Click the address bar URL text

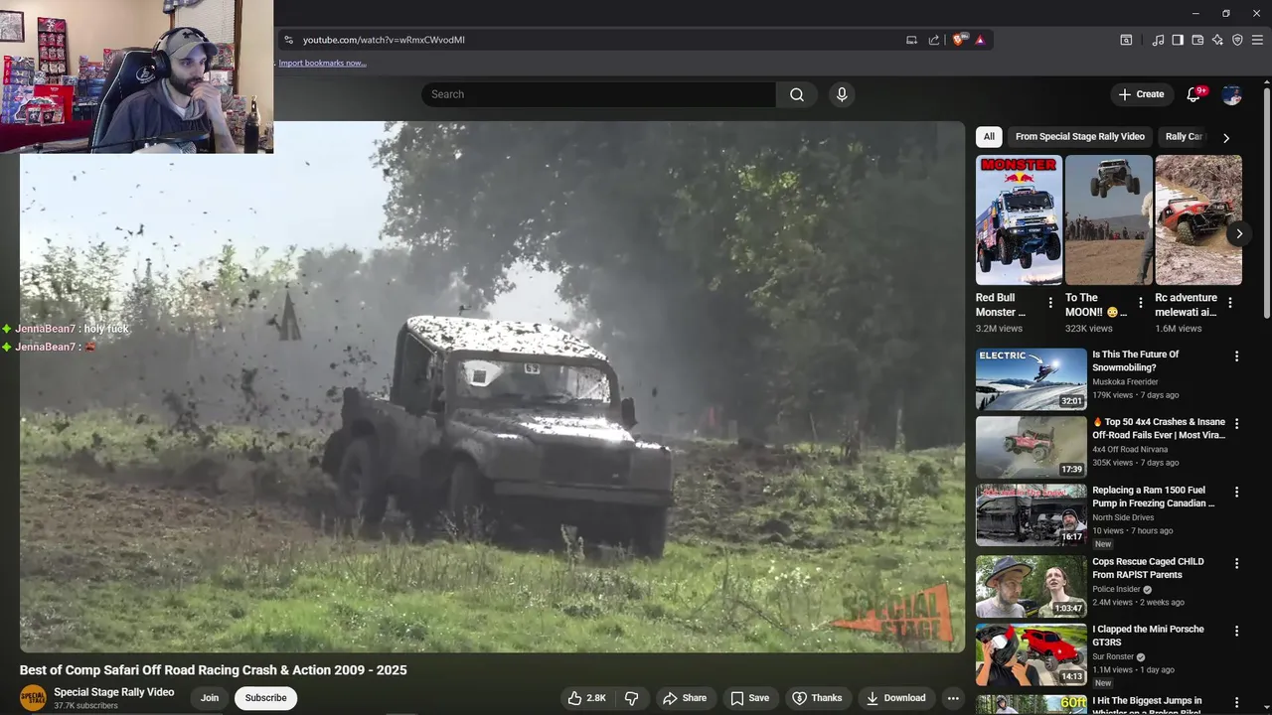(384, 40)
